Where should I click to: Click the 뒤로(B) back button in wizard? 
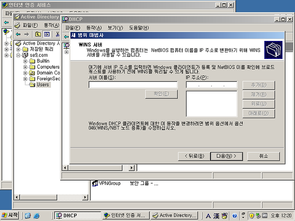pos(194,156)
